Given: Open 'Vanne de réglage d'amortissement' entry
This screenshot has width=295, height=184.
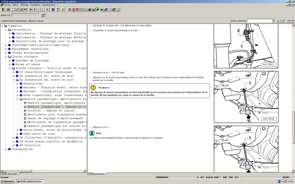Looking at the screenshot, I should (55, 118).
